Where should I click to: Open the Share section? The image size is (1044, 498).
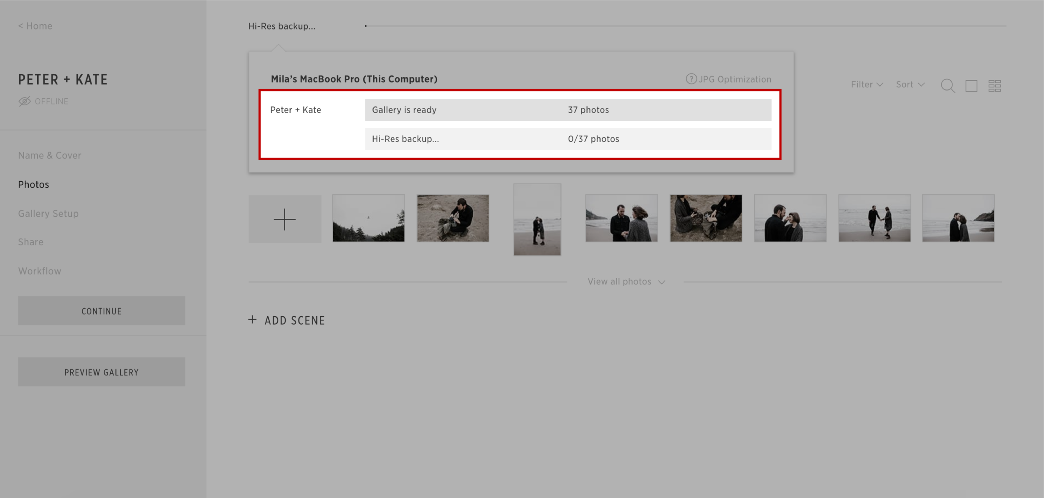click(30, 242)
